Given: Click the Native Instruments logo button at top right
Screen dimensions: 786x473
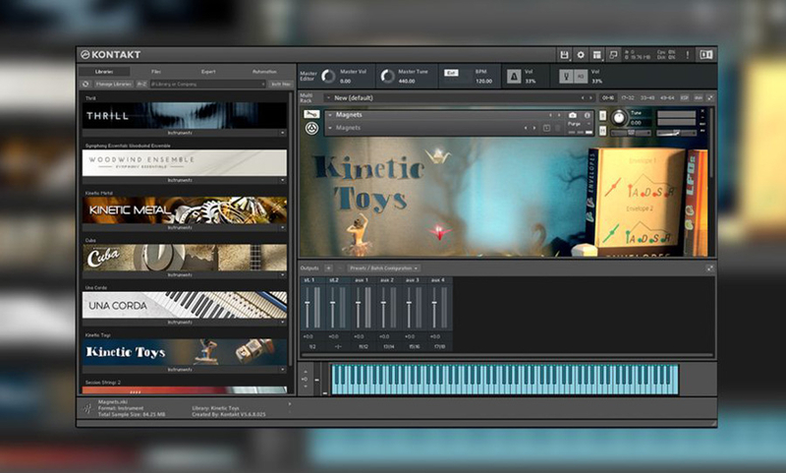Looking at the screenshot, I should [706, 55].
